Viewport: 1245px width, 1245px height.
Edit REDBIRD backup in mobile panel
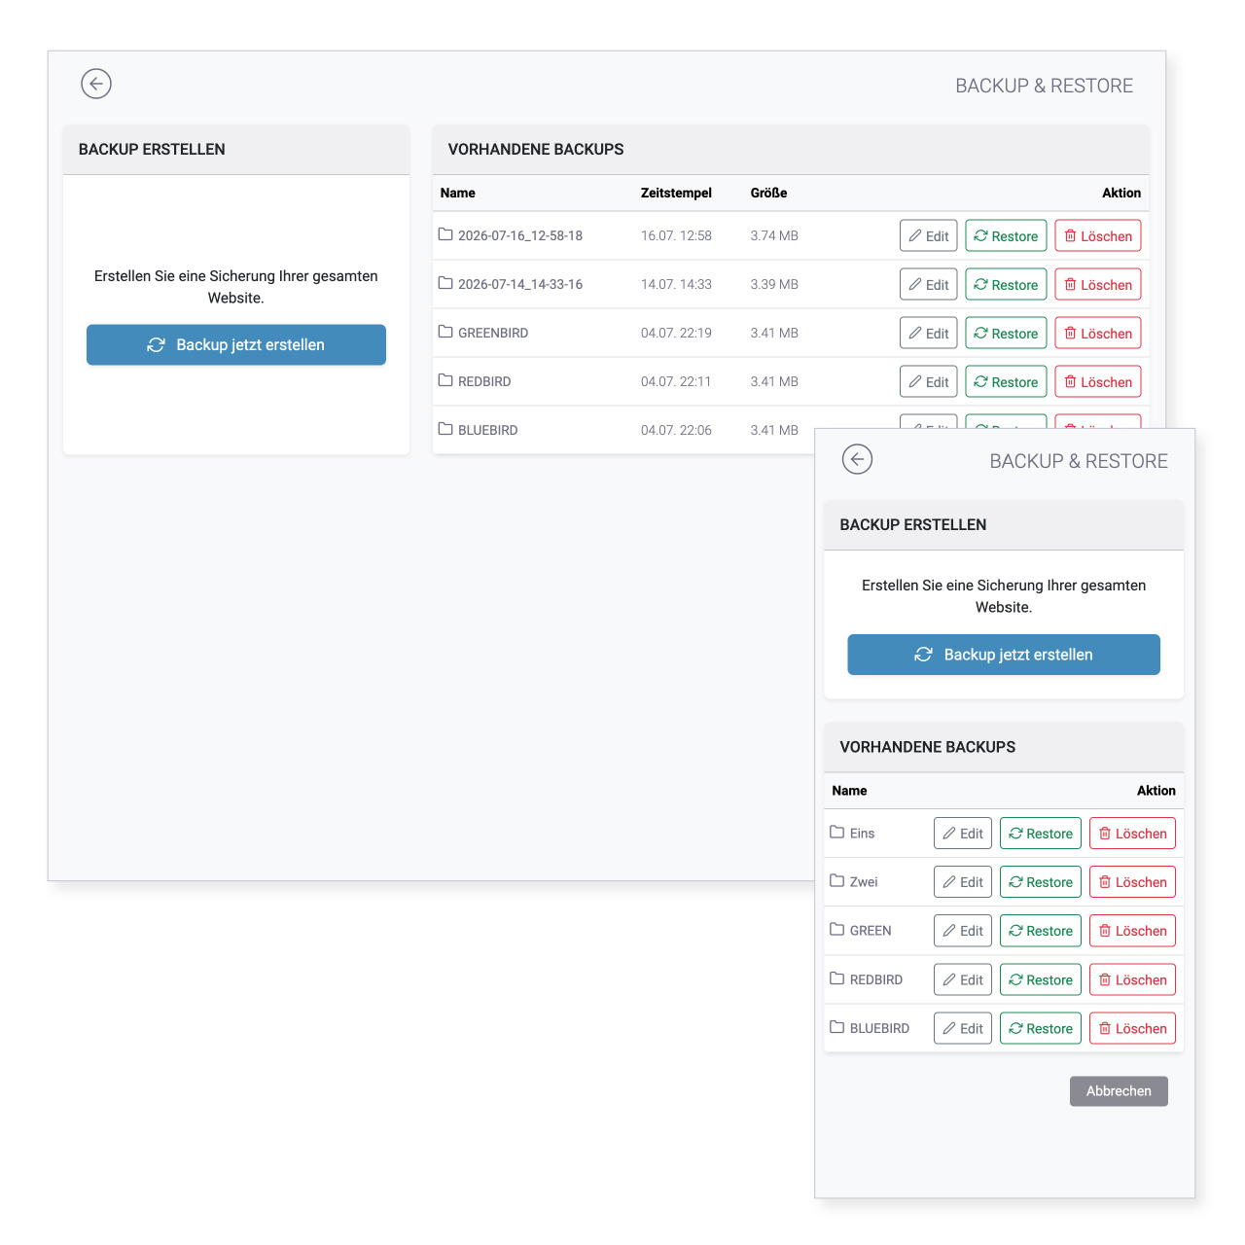pyautogui.click(x=963, y=979)
